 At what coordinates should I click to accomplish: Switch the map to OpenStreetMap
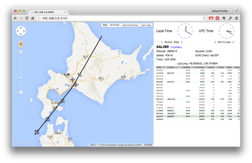tap(130, 25)
